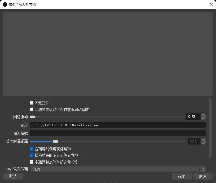
Task: Open help icon beside 非活跃状态时关闭文件
Action: (x=75, y=162)
